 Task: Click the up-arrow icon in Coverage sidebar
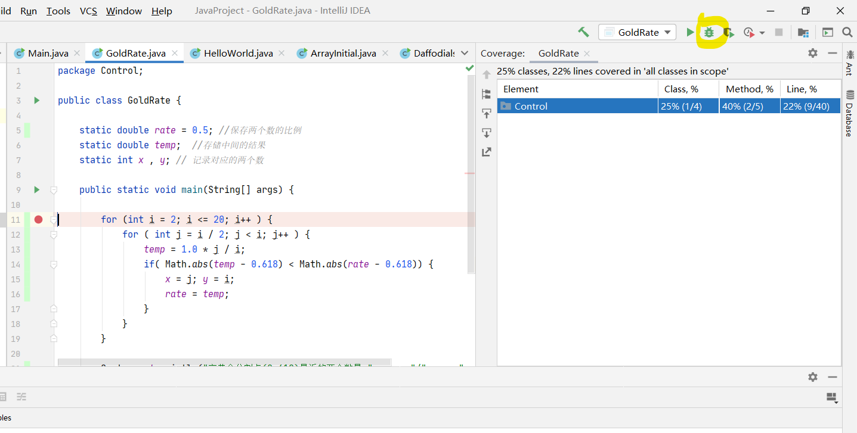(487, 74)
